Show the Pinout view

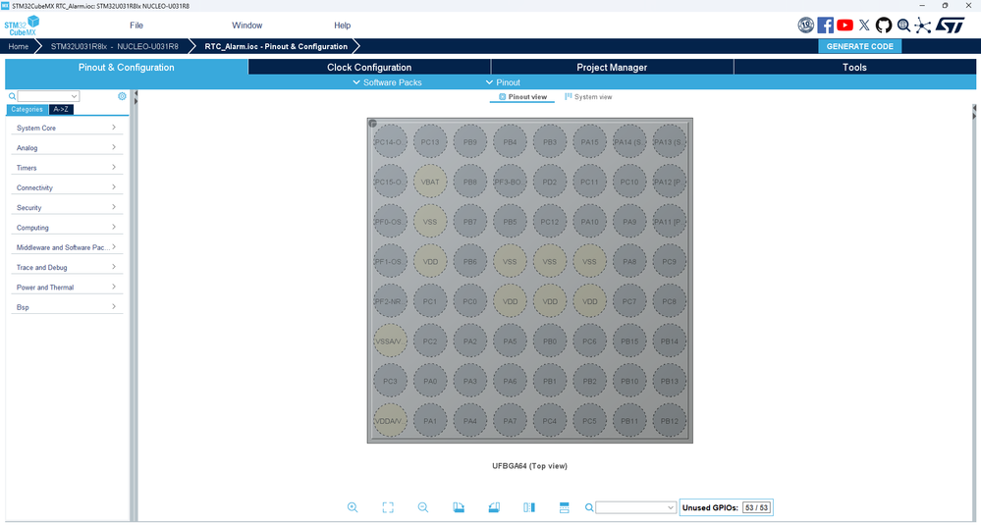[522, 97]
